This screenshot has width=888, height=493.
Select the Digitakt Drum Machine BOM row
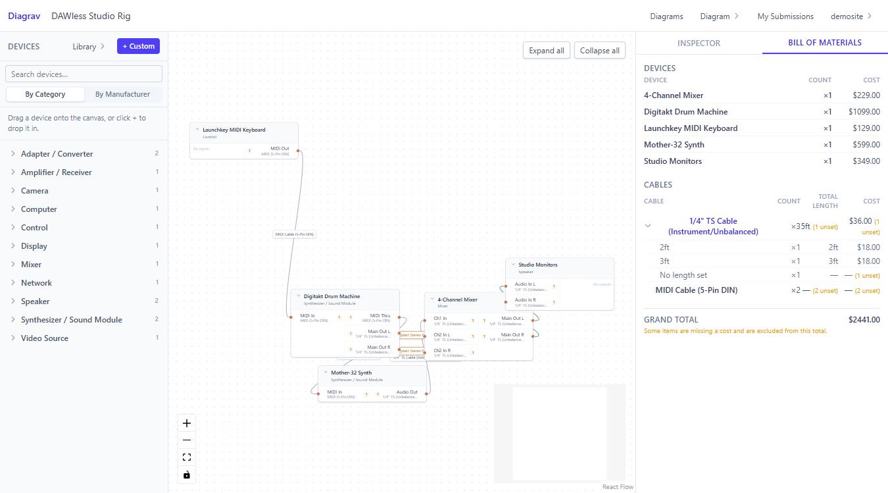pyautogui.click(x=762, y=112)
